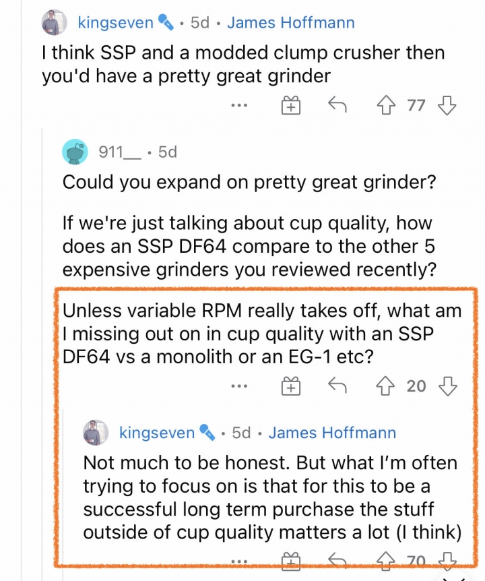This screenshot has height=581, width=485.
Task: Reply to the SSP clump crusher comment
Action: [337, 105]
